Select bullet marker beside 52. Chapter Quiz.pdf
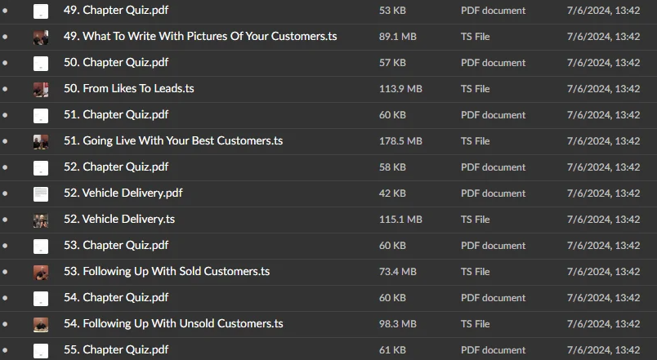The height and width of the screenshot is (360, 657). click(6, 167)
